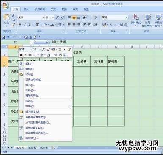
Task: Click the Cut scissors icon in ribbon
Action: 13,15
